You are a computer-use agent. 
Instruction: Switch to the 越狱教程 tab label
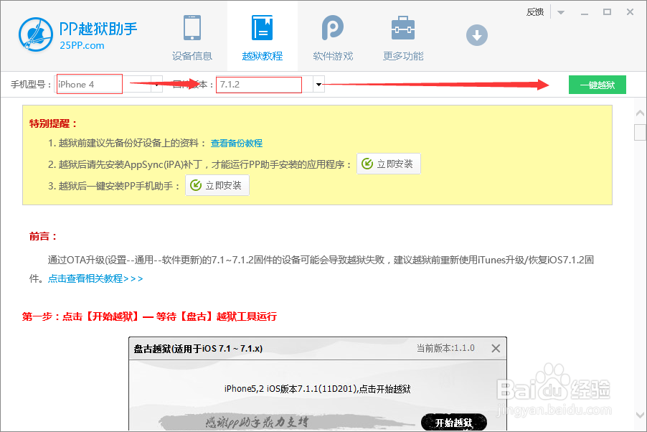(262, 56)
